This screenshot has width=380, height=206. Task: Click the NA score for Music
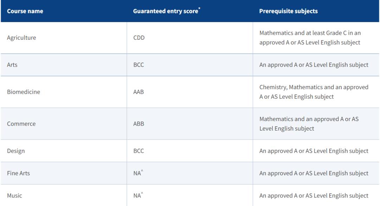point(138,195)
